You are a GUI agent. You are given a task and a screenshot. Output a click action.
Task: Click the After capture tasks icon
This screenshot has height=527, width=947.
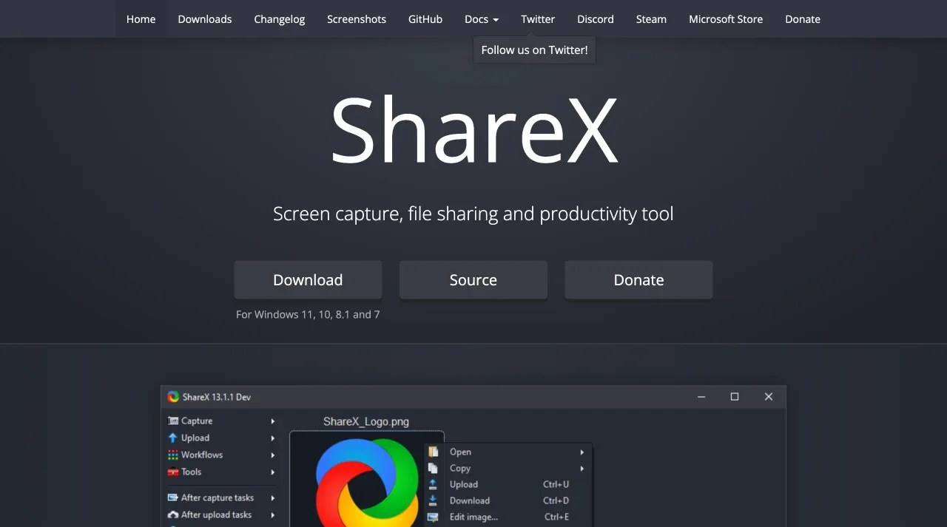pos(173,497)
